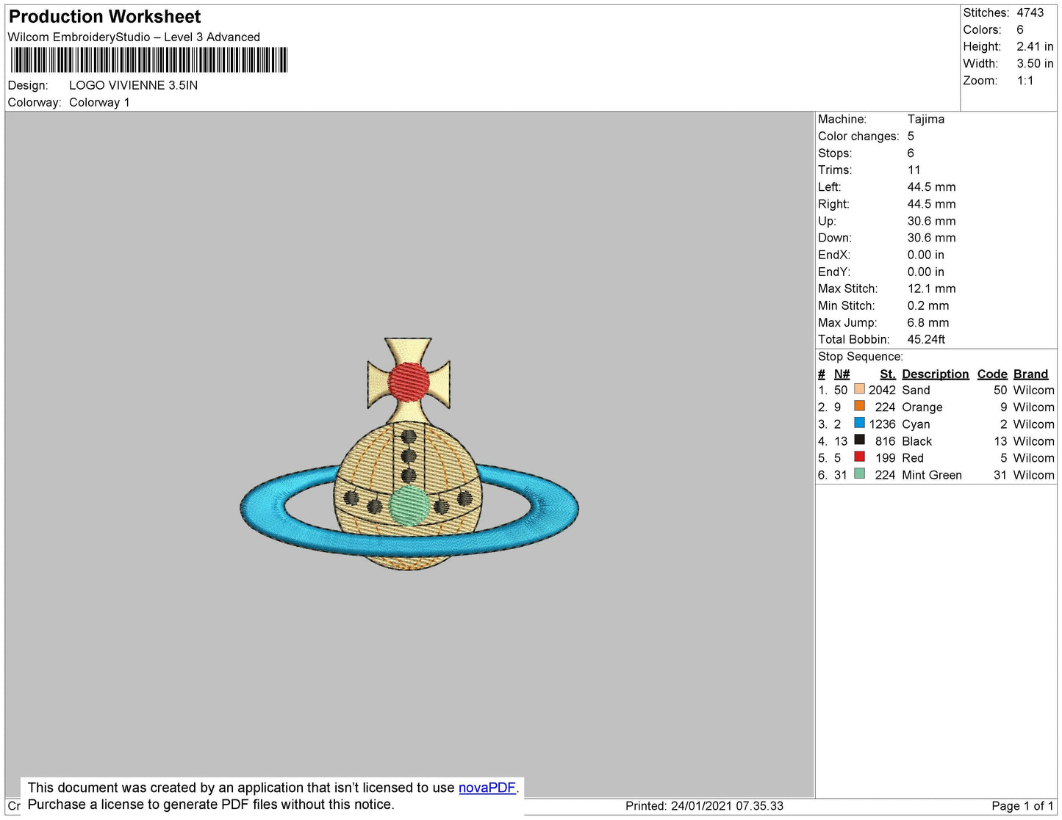Image resolution: width=1062 pixels, height=820 pixels.
Task: Click the Brand column header
Action: click(x=1030, y=374)
